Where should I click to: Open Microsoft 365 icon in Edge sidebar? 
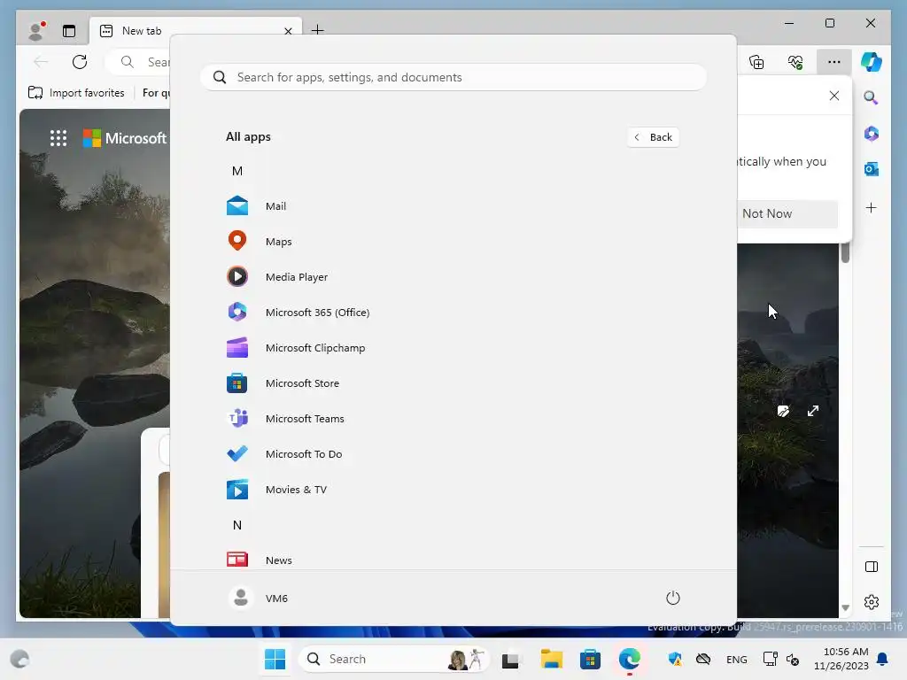[872, 134]
